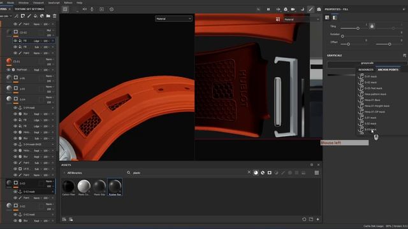This screenshot has width=408, height=229.
Task: Toggle visibility of the S-04 mask anchor
Action: point(15,108)
